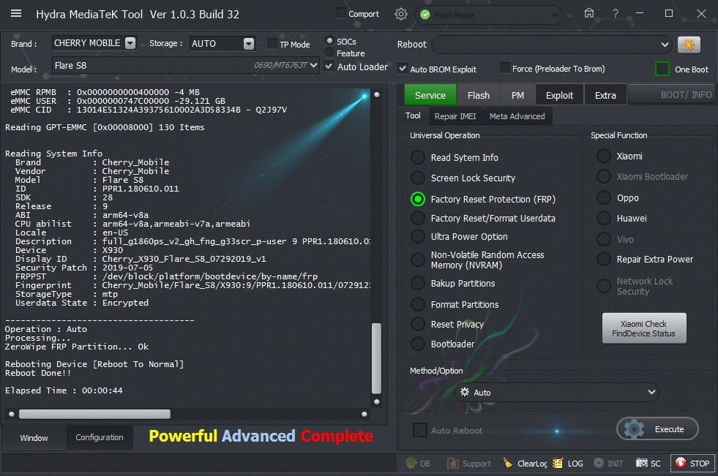Open settings gear in title bar

coord(401,14)
